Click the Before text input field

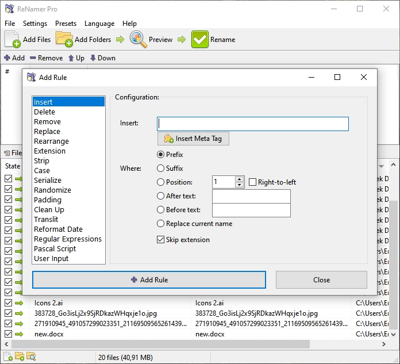(251, 210)
